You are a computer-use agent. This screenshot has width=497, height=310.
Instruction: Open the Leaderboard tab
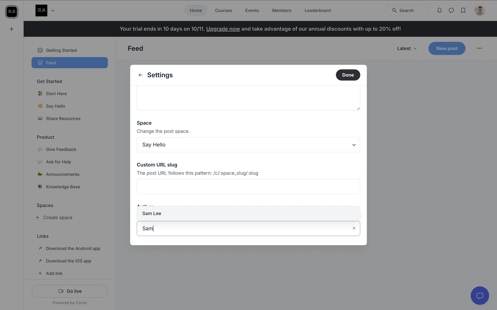317,11
